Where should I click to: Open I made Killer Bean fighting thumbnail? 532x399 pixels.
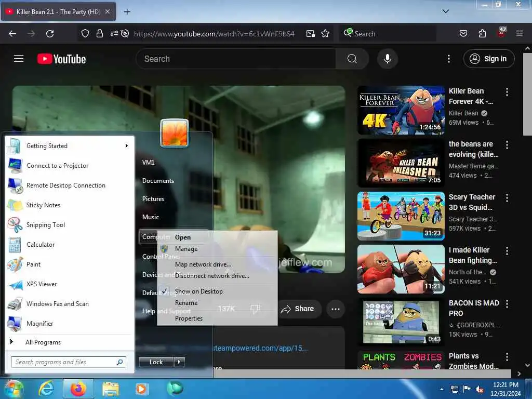pyautogui.click(x=401, y=269)
